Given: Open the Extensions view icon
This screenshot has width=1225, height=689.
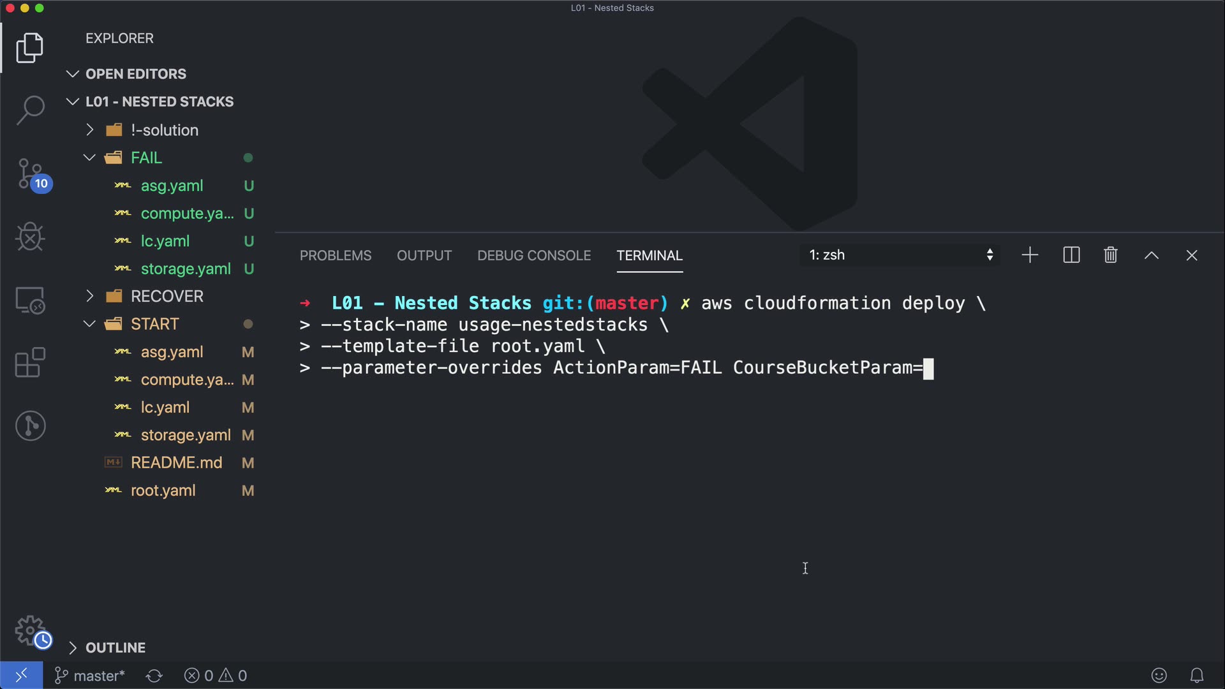Looking at the screenshot, I should pos(30,362).
